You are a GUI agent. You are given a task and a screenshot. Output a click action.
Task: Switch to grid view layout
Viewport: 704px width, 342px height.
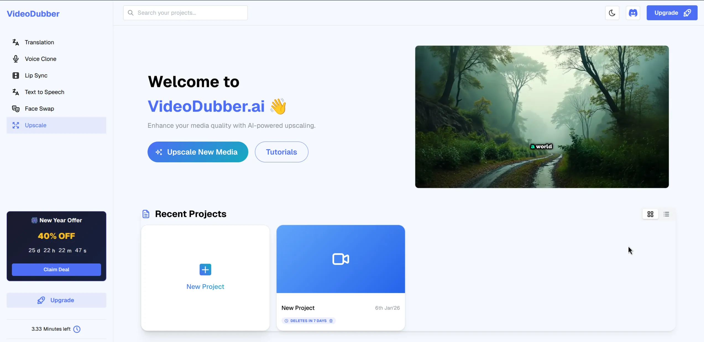coord(650,214)
